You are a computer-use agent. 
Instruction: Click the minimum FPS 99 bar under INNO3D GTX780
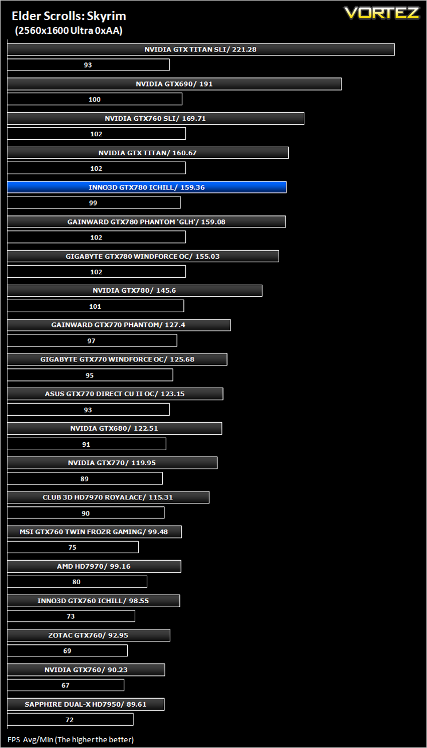click(x=94, y=203)
